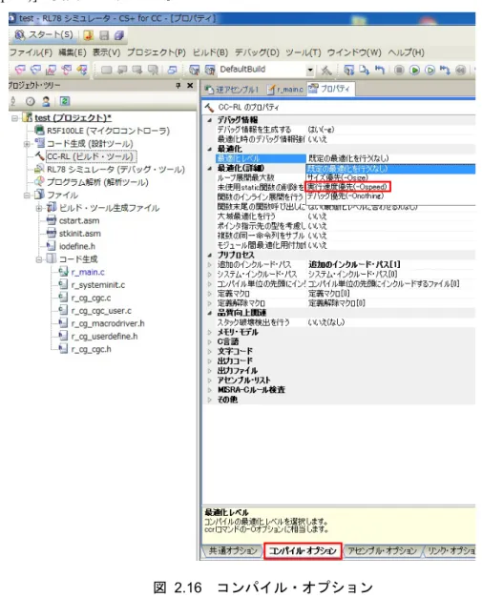This screenshot has height=598, width=482.
Task: Select r_cg_macrodriver.h in the tree
Action: click(x=108, y=323)
